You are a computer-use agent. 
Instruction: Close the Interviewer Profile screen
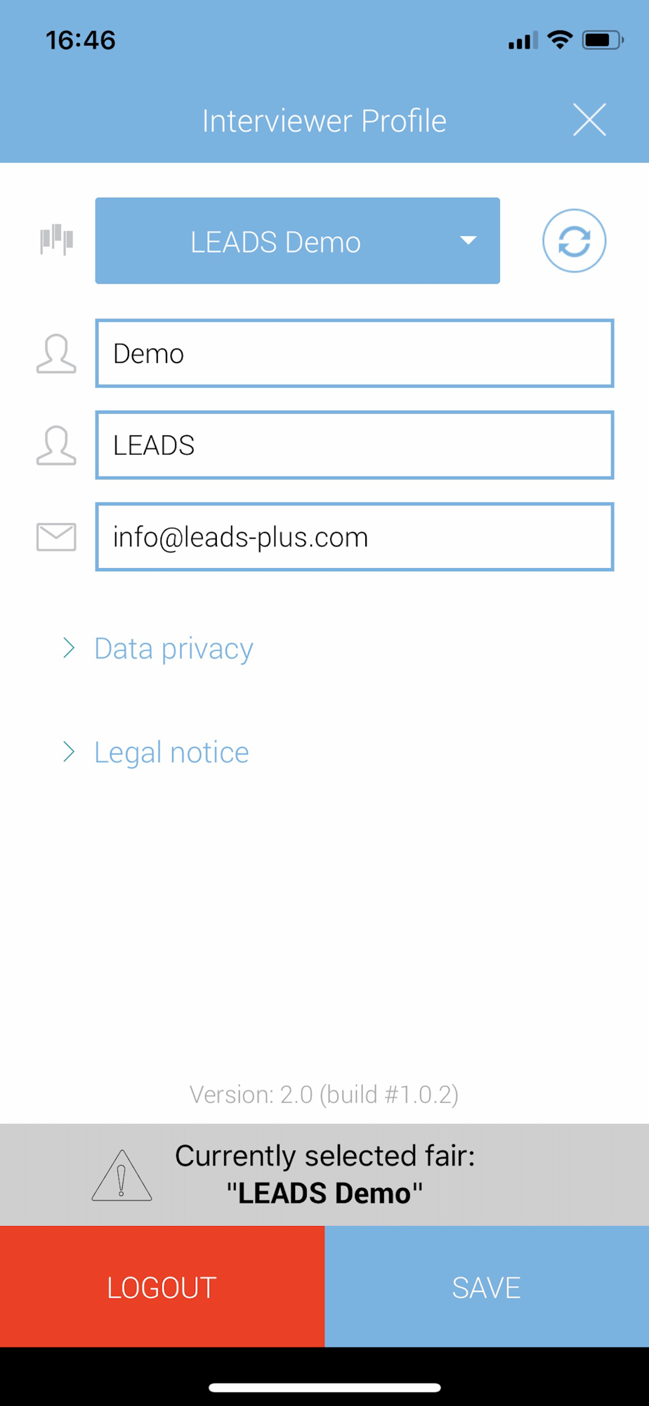point(589,120)
